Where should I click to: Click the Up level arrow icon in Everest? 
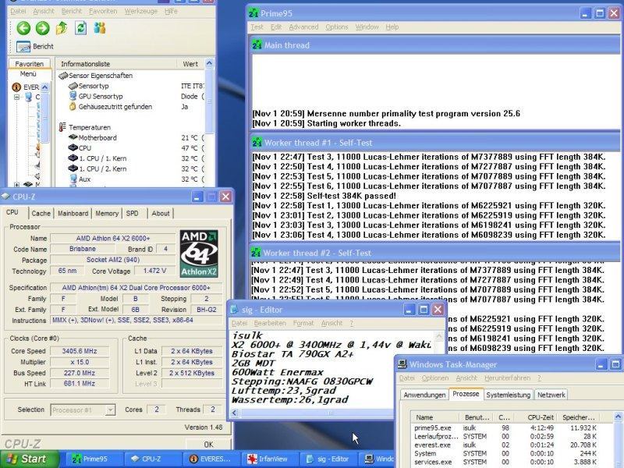click(x=62, y=28)
